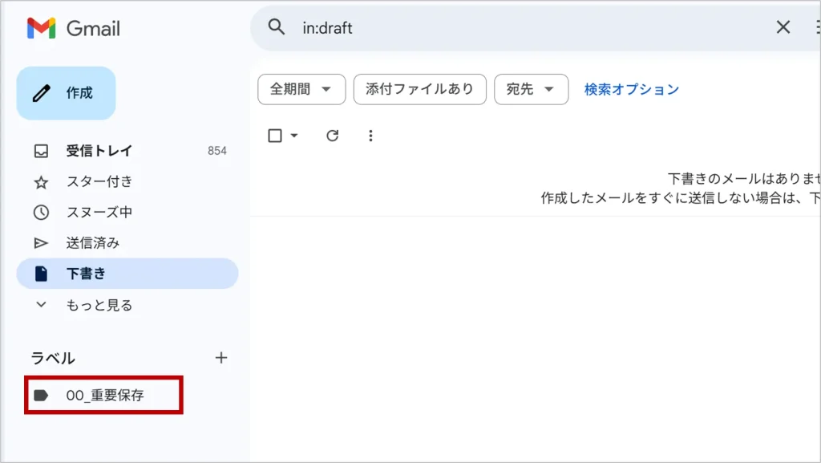Click the refresh icon

(x=333, y=136)
